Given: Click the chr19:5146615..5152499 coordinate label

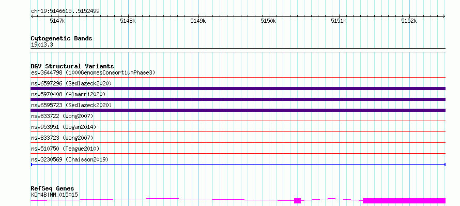Looking at the screenshot, I should [x=65, y=11].
